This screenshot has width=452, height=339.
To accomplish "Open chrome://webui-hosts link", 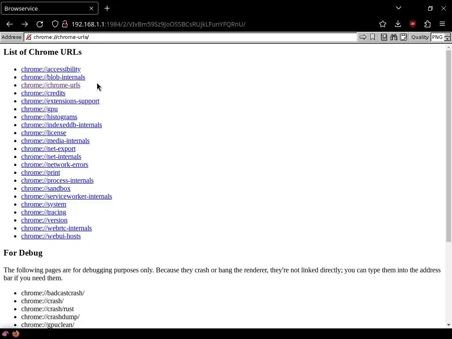I will (51, 236).
